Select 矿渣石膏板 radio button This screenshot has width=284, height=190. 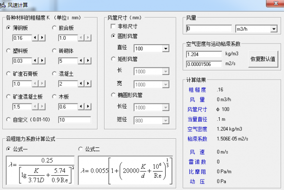click(x=8, y=73)
